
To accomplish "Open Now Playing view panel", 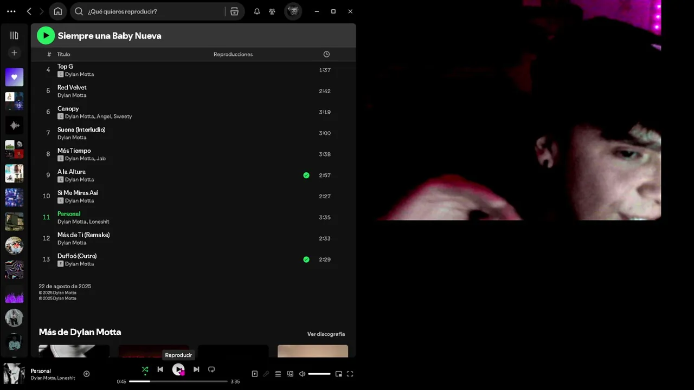I will click(254, 374).
